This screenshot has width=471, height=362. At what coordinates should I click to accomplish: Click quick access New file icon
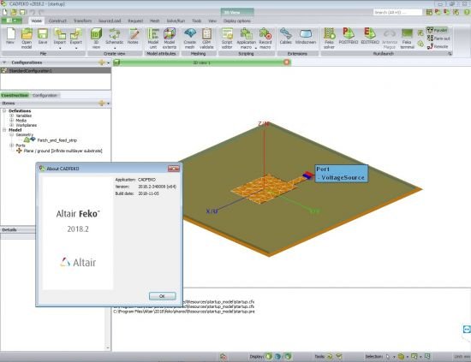5,12
